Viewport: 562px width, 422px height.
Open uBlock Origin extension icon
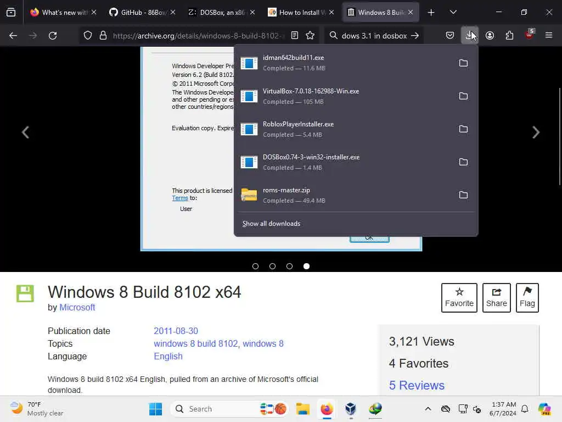530,35
